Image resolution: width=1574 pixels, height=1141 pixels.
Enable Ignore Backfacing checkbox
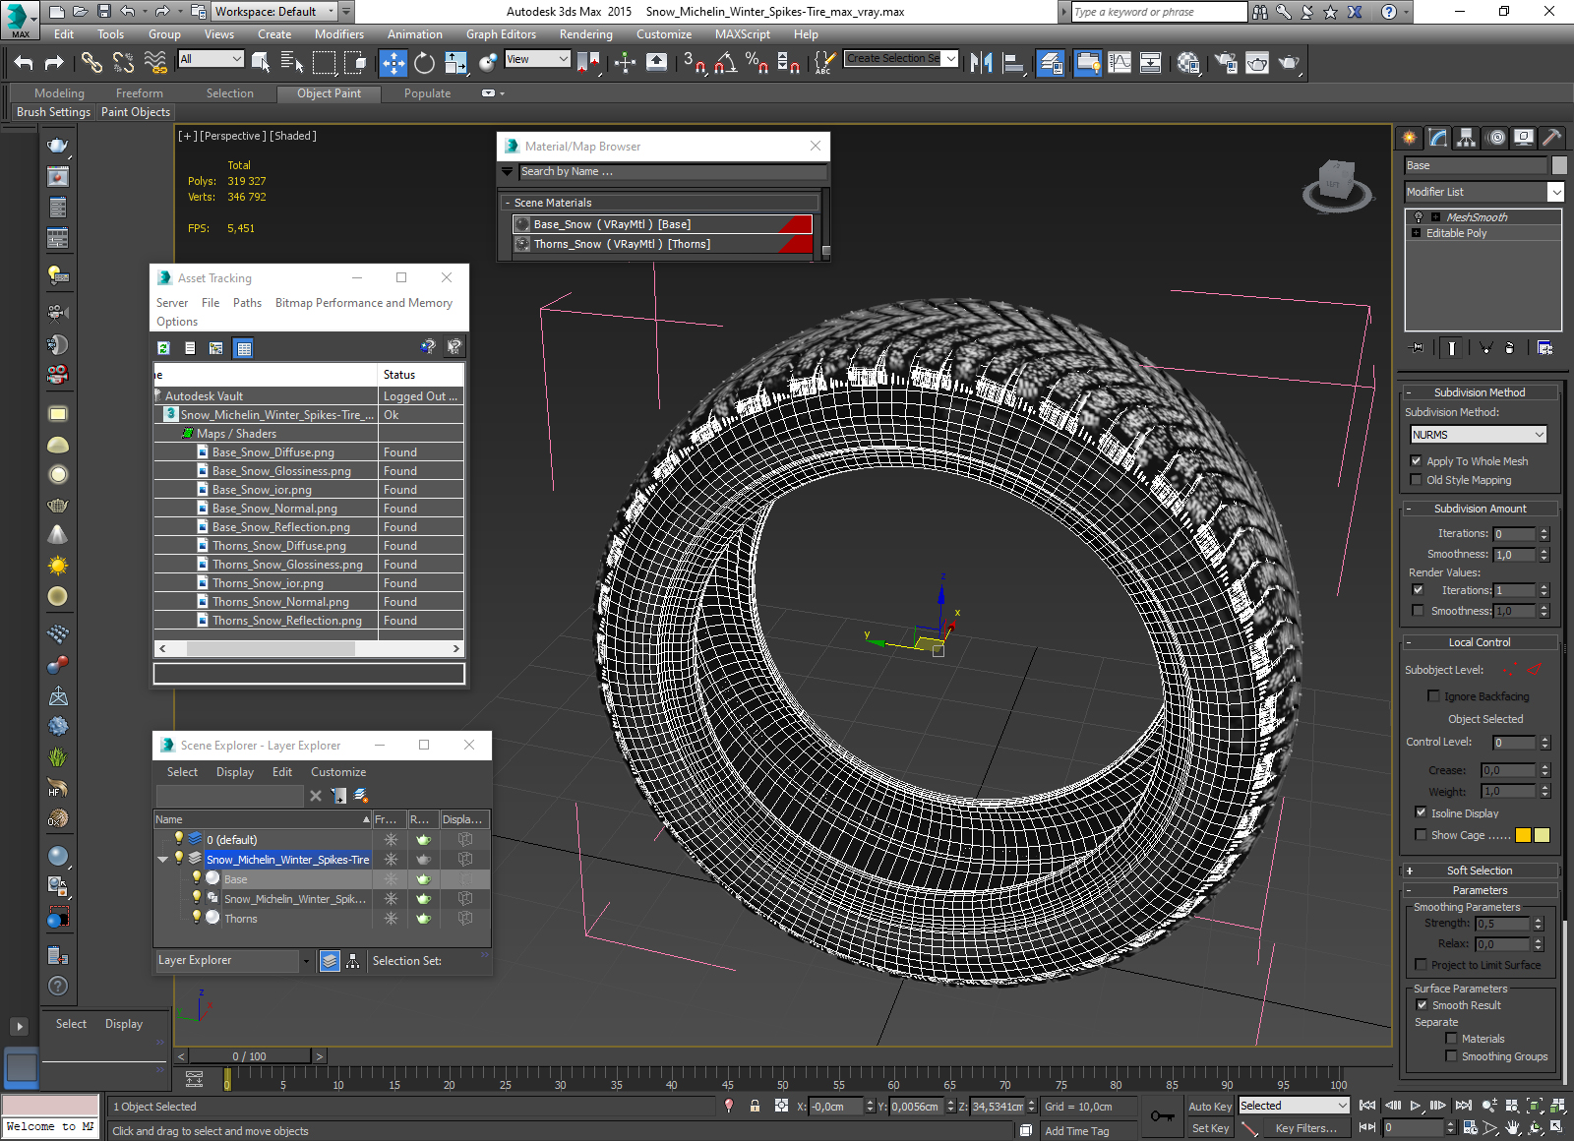click(1433, 695)
